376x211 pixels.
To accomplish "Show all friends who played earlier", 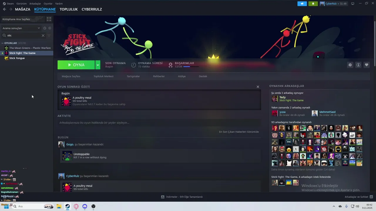I will click(x=303, y=170).
